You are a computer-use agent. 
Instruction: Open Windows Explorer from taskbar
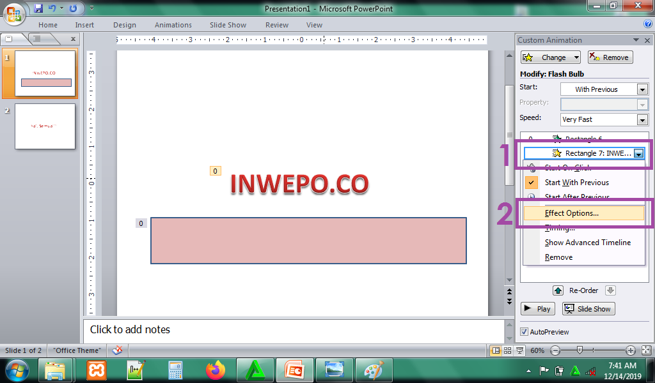(x=56, y=370)
